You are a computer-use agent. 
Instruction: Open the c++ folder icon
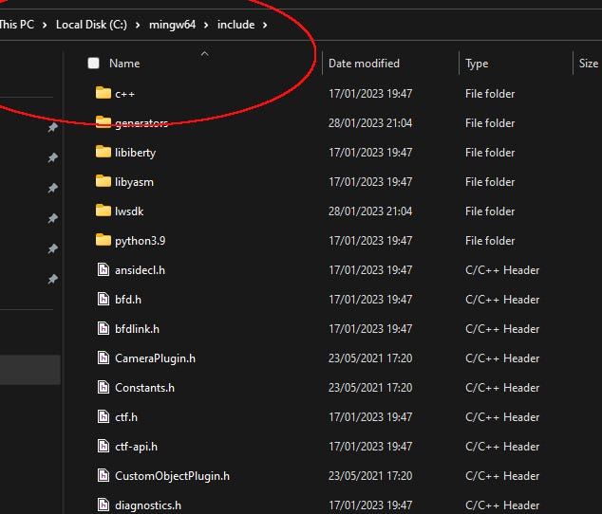click(103, 93)
